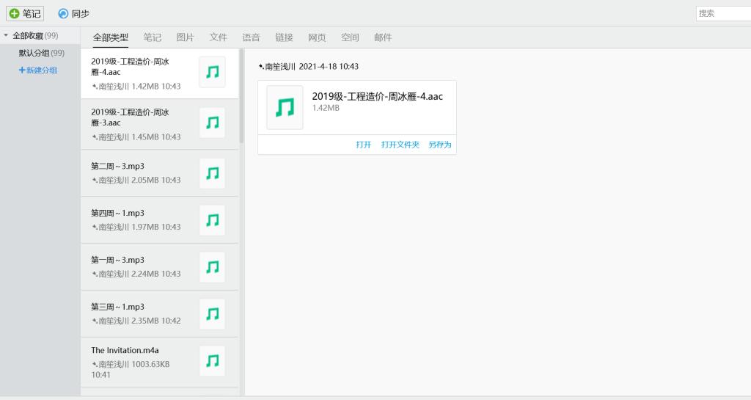The width and height of the screenshot is (751, 400).
Task: Click 打开 link in preview card
Action: (x=363, y=145)
